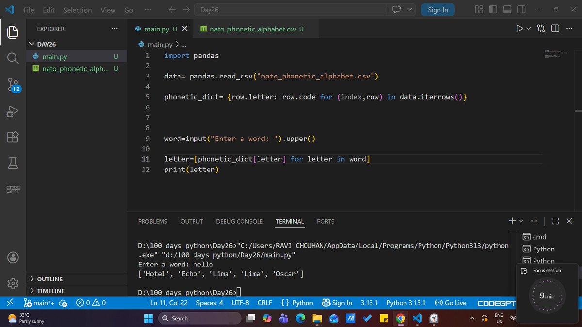Open the Copilot chat icon in title bar

click(x=397, y=10)
